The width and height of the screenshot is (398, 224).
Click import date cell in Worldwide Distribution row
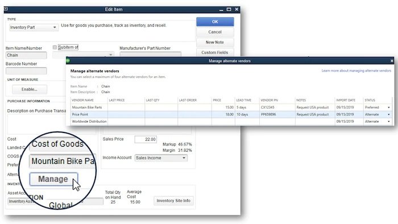(x=349, y=122)
